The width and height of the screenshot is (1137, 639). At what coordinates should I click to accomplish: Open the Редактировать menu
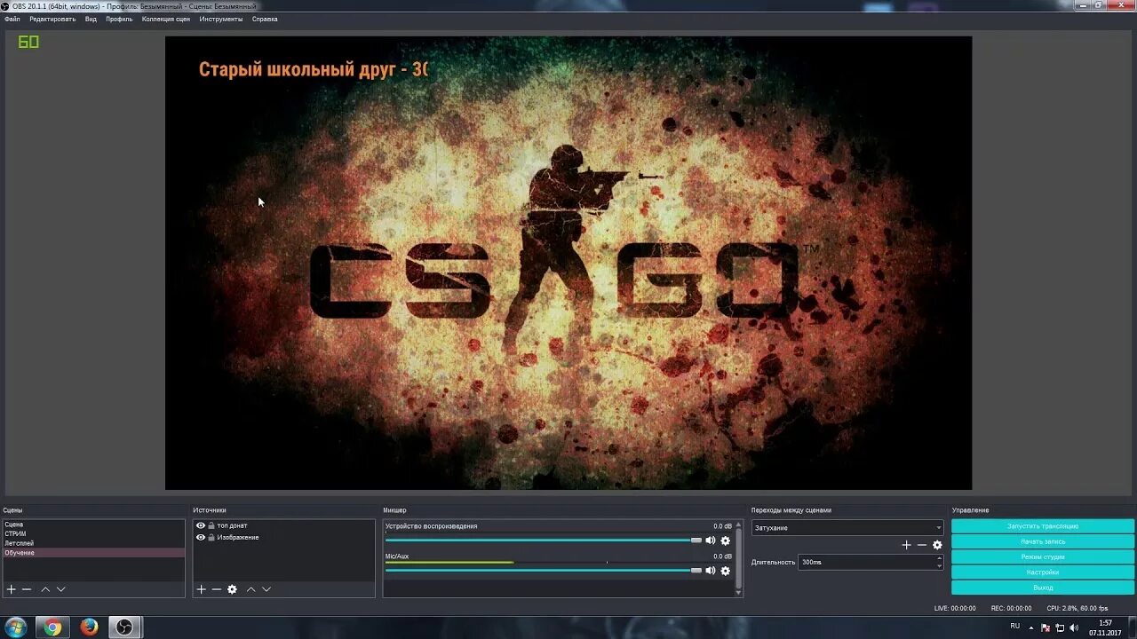point(52,19)
